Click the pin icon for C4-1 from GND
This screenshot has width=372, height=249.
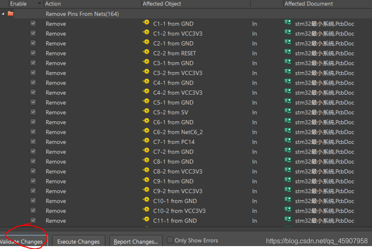(146, 82)
